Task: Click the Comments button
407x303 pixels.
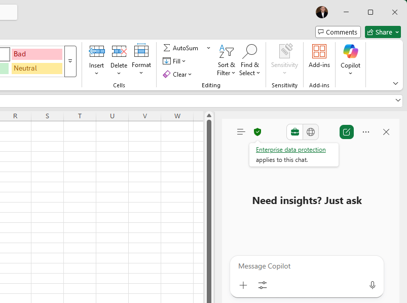Action: (338, 32)
